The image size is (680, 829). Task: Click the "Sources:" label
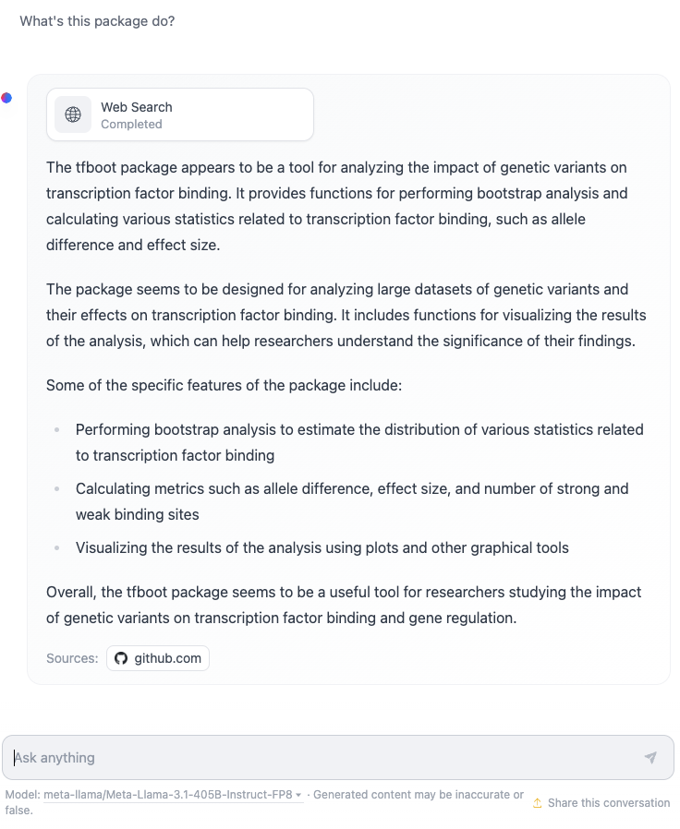pos(72,658)
